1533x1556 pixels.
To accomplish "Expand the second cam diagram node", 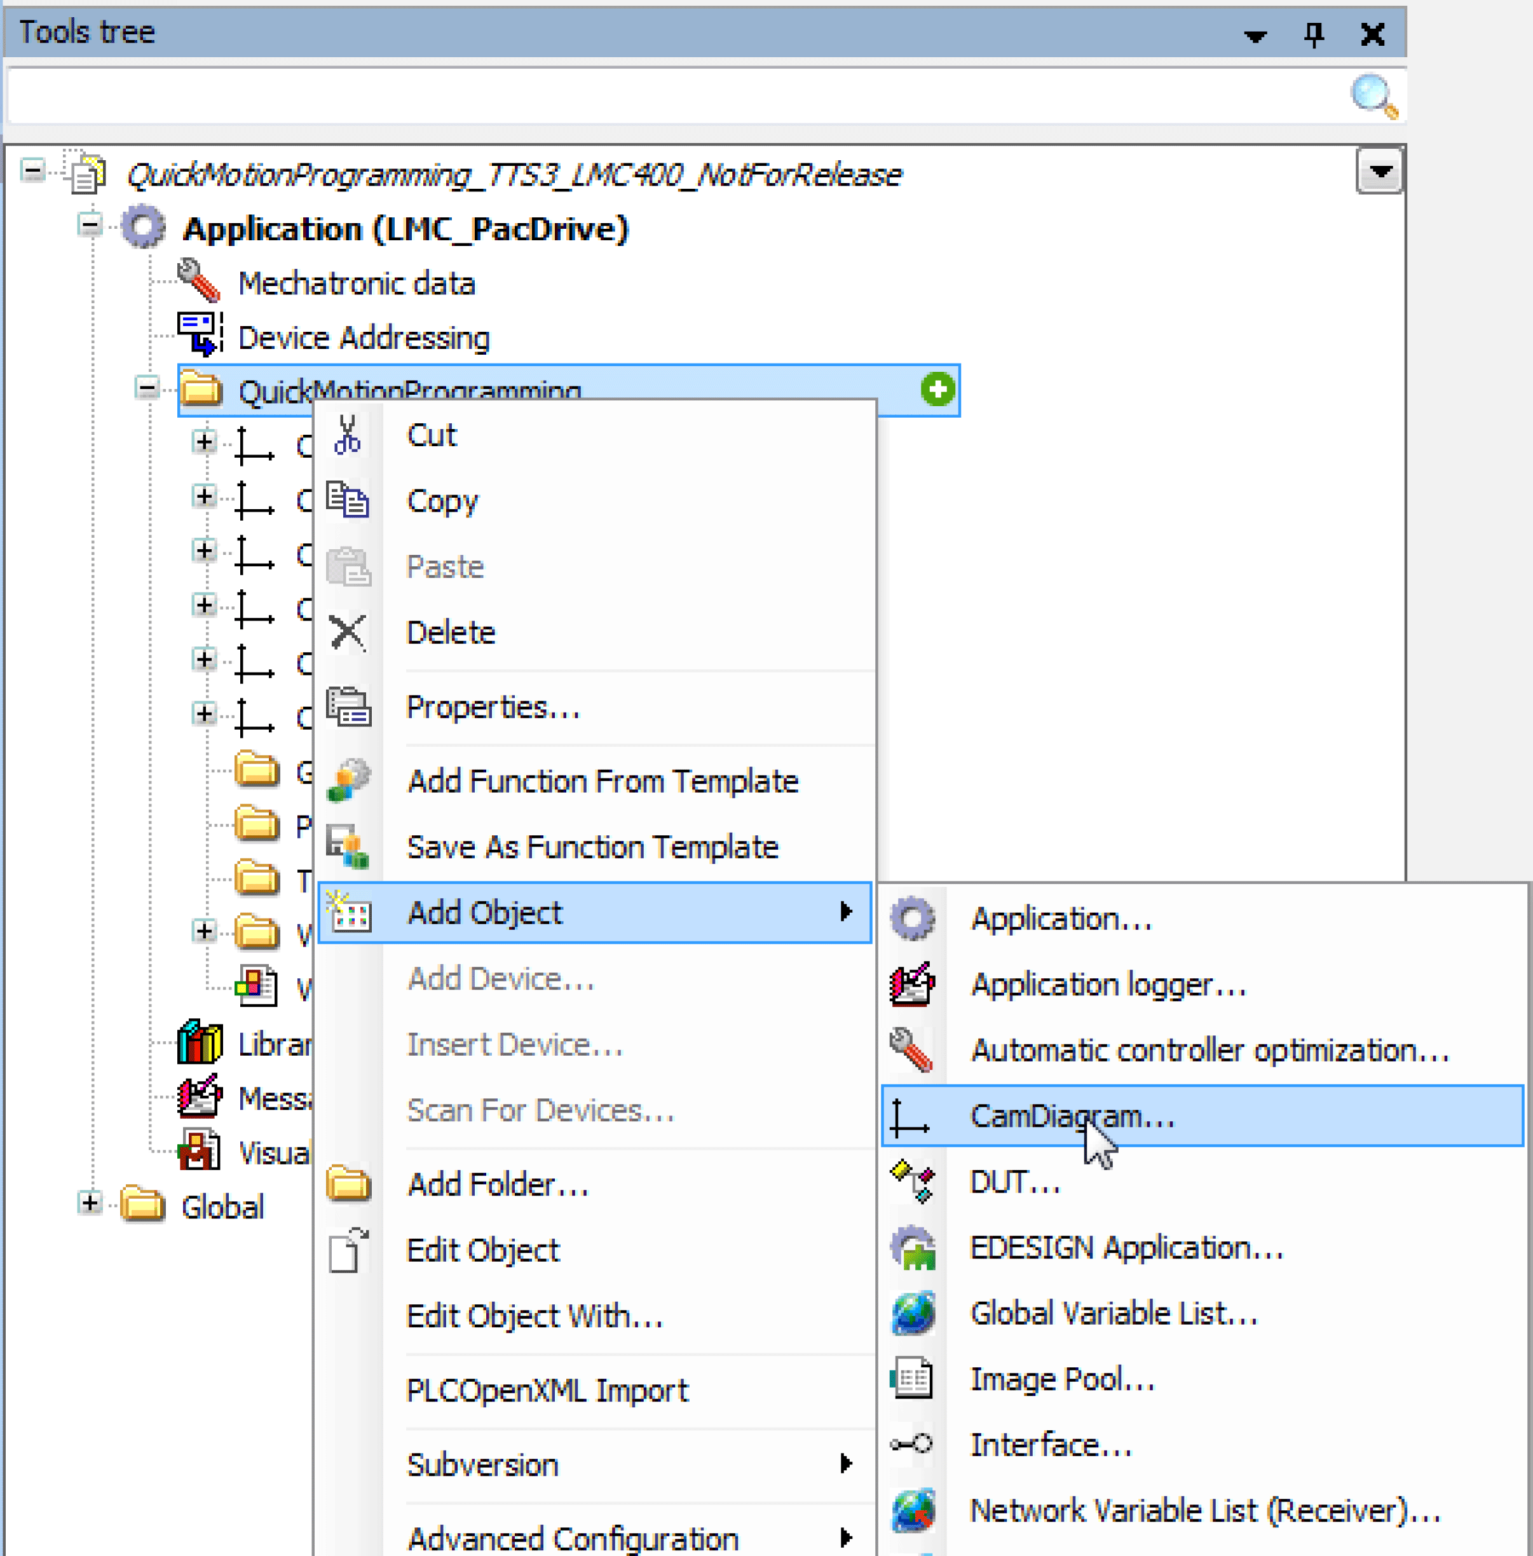I will tap(204, 496).
